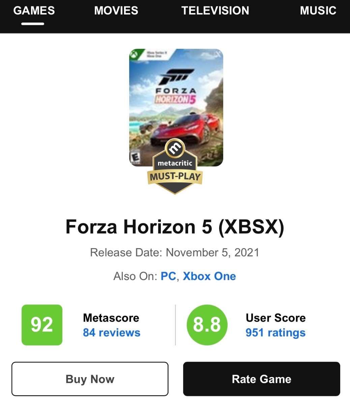This screenshot has height=404, width=350.
Task: Select the Music tab
Action: pos(318,10)
